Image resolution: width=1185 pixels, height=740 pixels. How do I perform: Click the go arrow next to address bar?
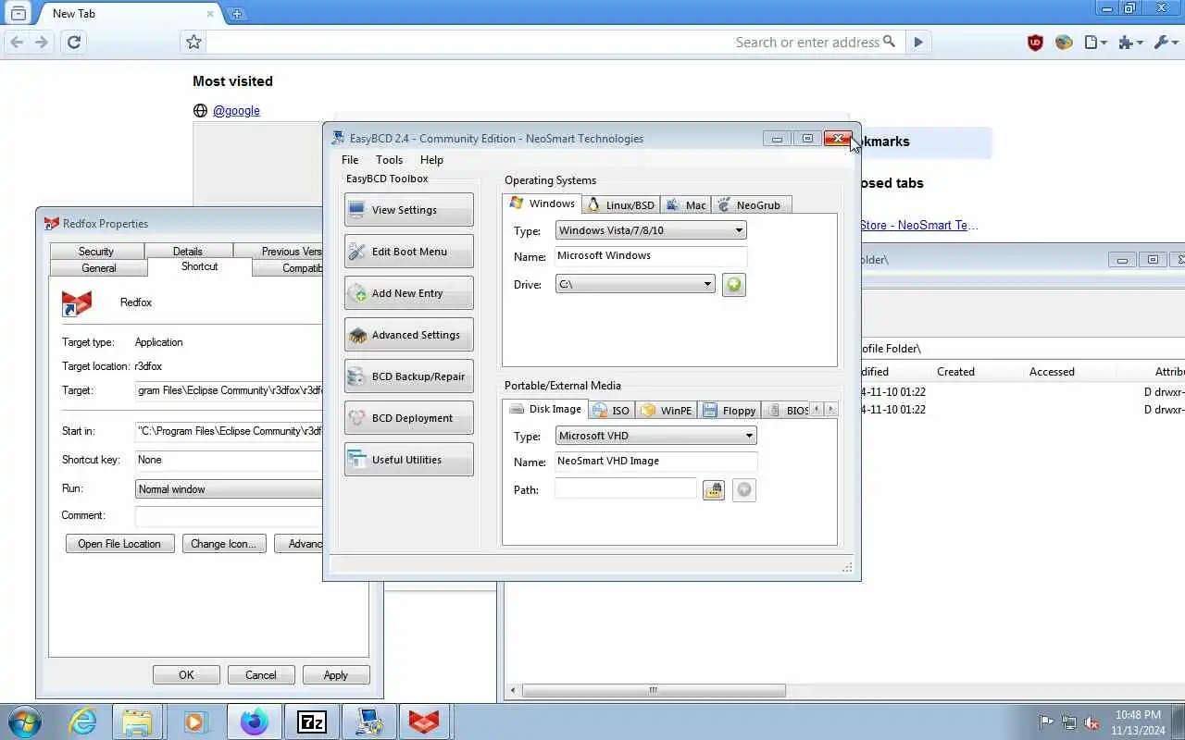917,42
